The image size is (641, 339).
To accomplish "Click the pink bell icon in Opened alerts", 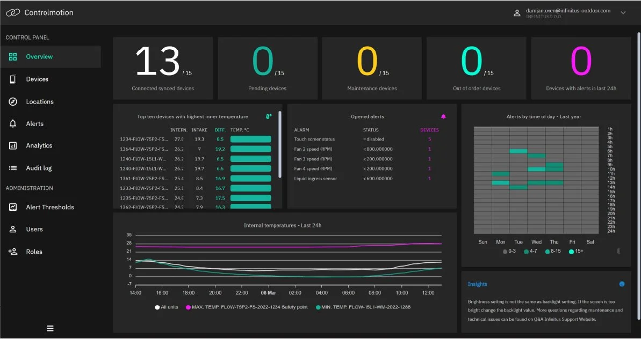I will pos(443,117).
